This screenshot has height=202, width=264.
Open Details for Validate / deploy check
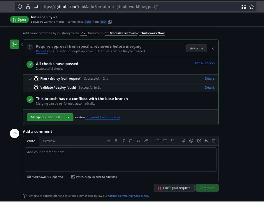pos(210,88)
